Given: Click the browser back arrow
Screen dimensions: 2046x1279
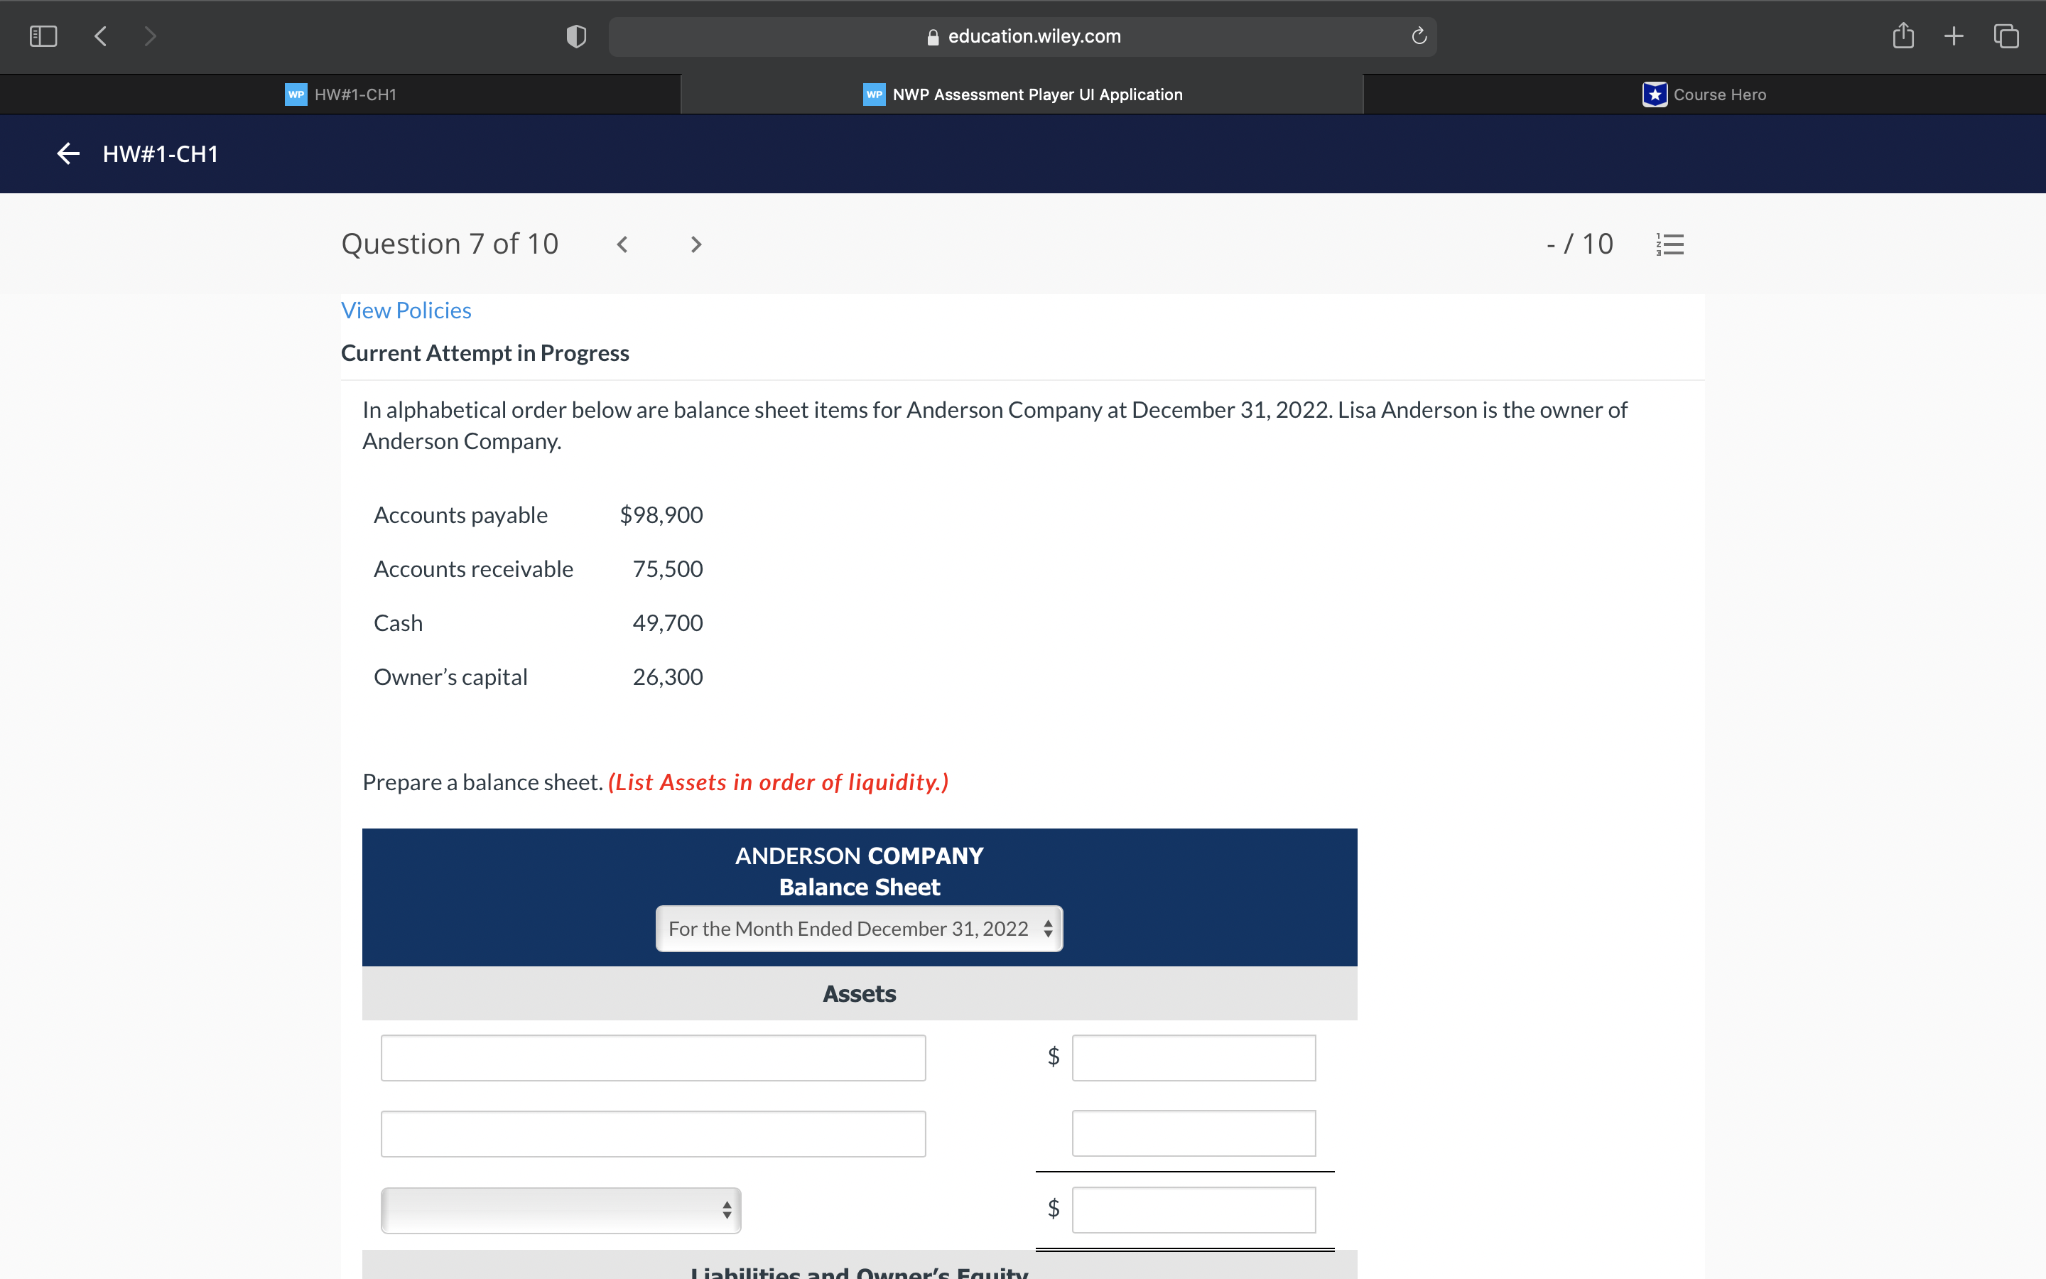Looking at the screenshot, I should coord(101,36).
